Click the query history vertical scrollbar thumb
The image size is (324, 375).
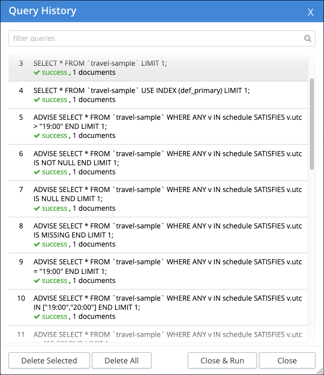pyautogui.click(x=312, y=124)
